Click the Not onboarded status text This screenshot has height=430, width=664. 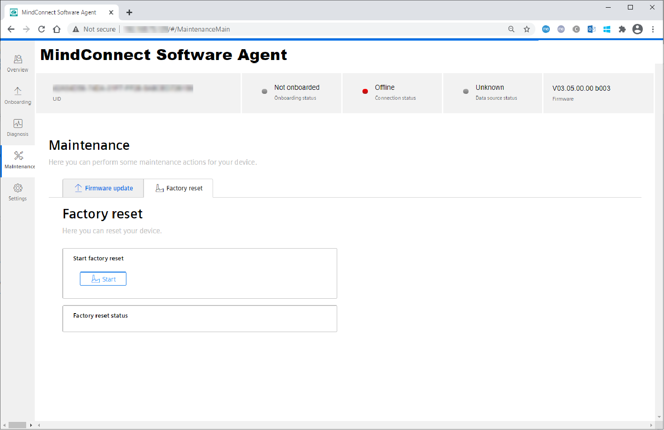click(x=297, y=88)
